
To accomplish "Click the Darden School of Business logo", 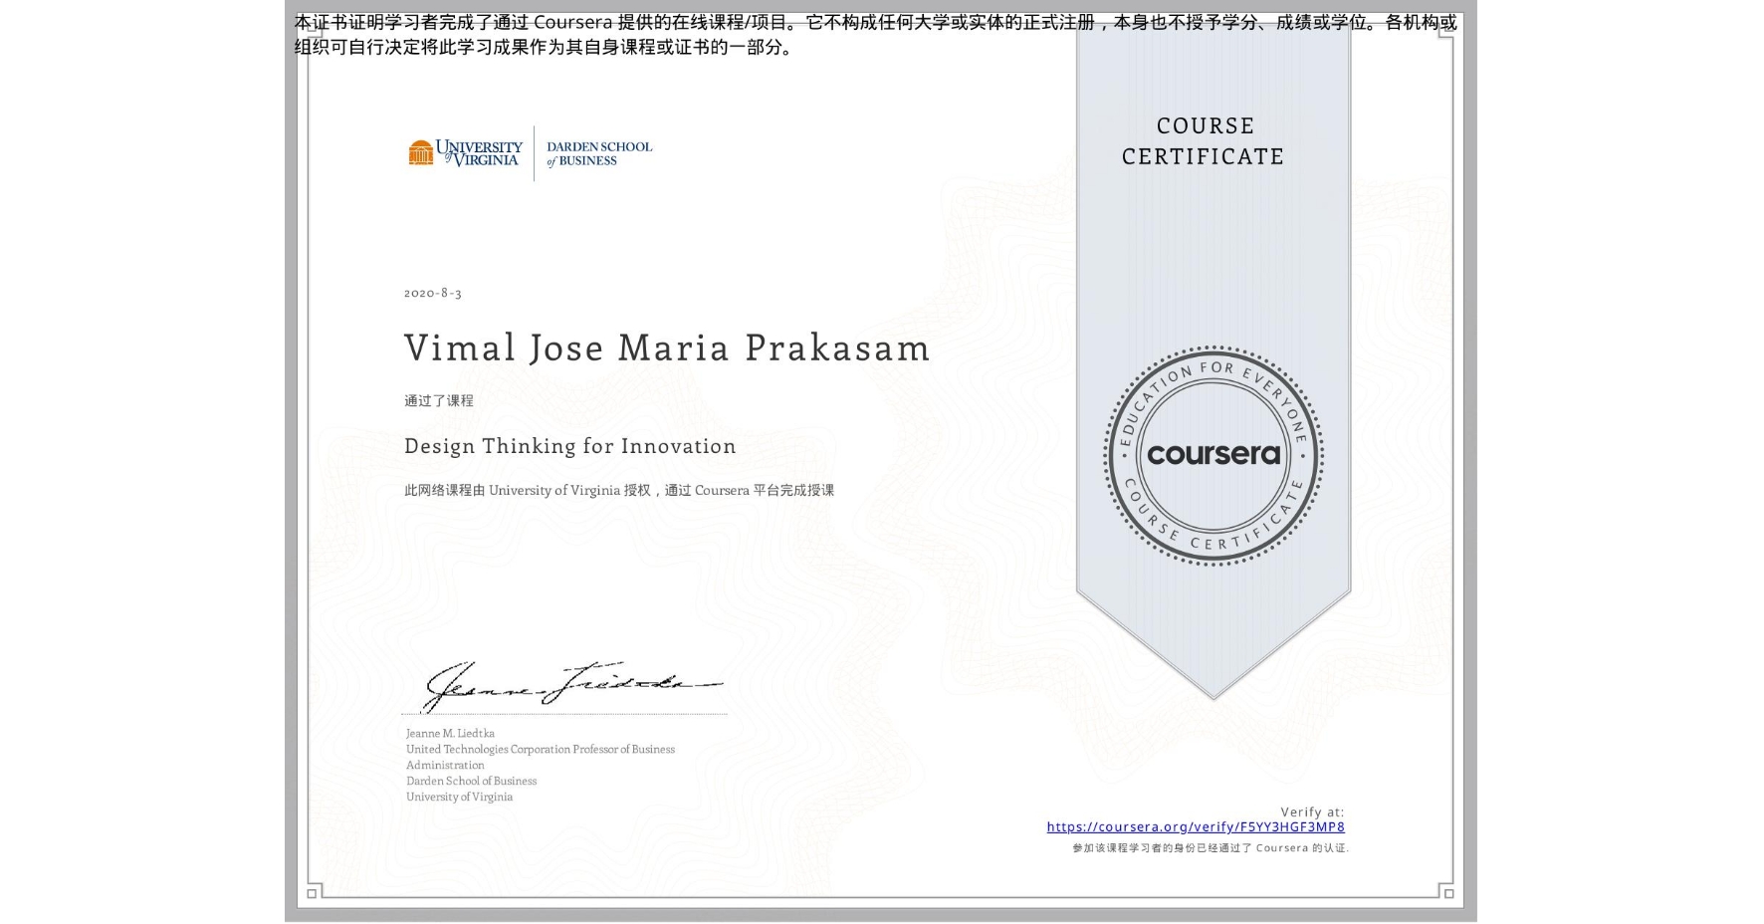I will coord(599,153).
